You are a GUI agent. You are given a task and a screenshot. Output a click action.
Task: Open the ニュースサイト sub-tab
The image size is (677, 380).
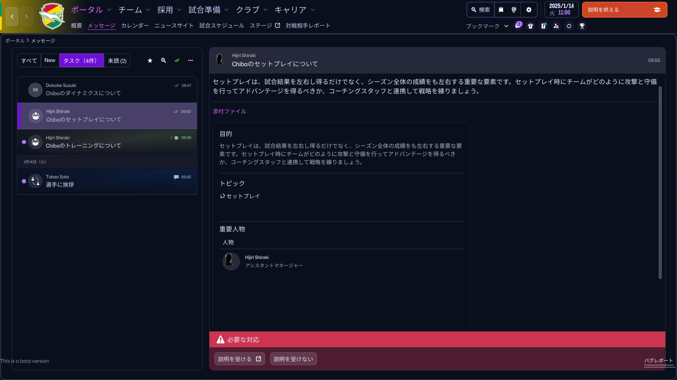point(174,26)
